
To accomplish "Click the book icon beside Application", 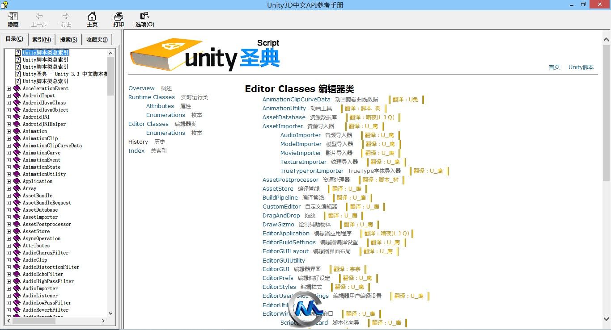I will (x=17, y=181).
